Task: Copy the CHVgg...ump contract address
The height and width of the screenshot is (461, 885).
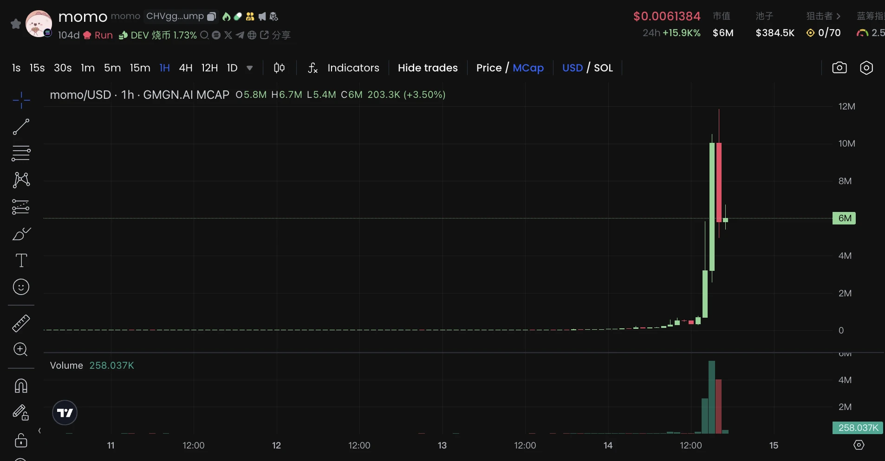Action: [211, 17]
